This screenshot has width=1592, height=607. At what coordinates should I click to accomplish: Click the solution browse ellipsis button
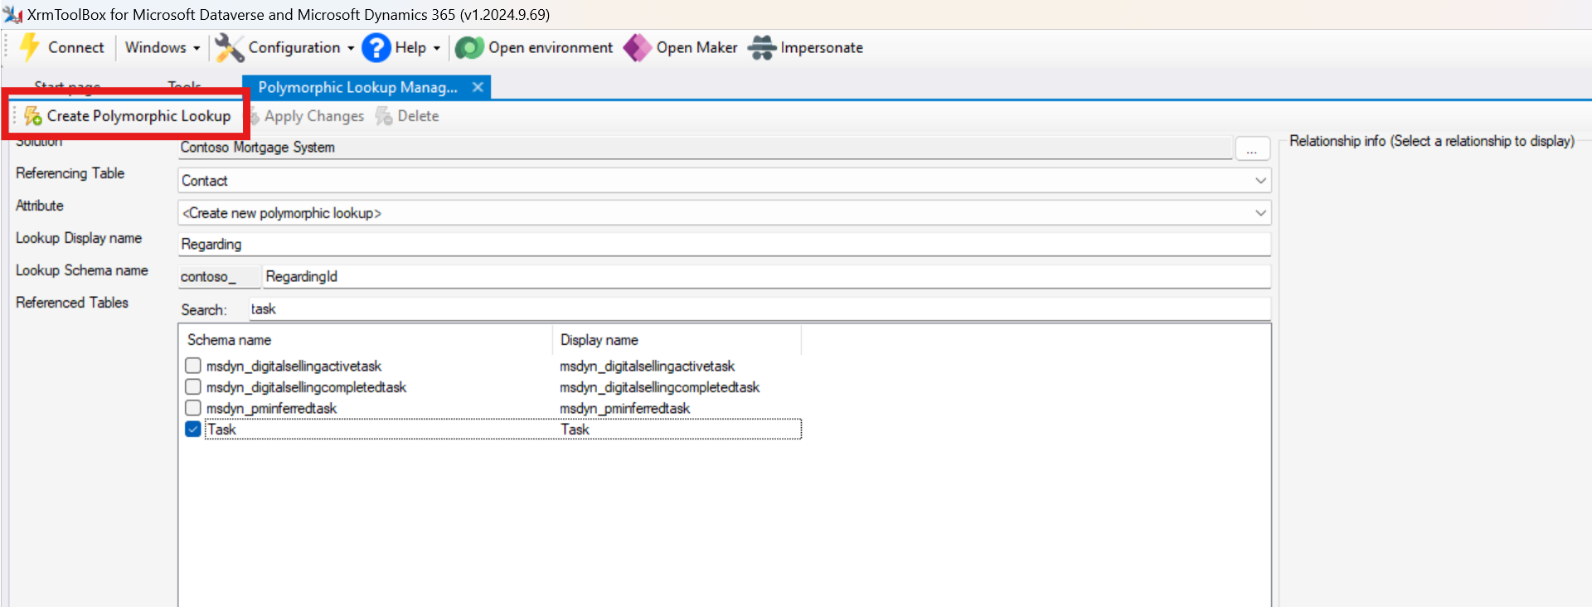coord(1251,148)
